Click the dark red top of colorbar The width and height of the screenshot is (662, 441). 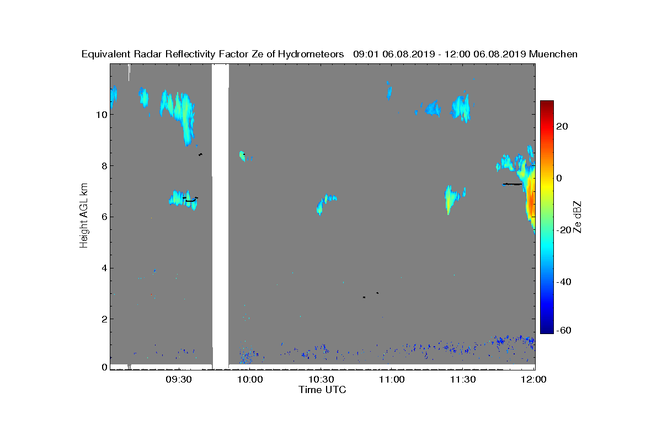tap(547, 104)
